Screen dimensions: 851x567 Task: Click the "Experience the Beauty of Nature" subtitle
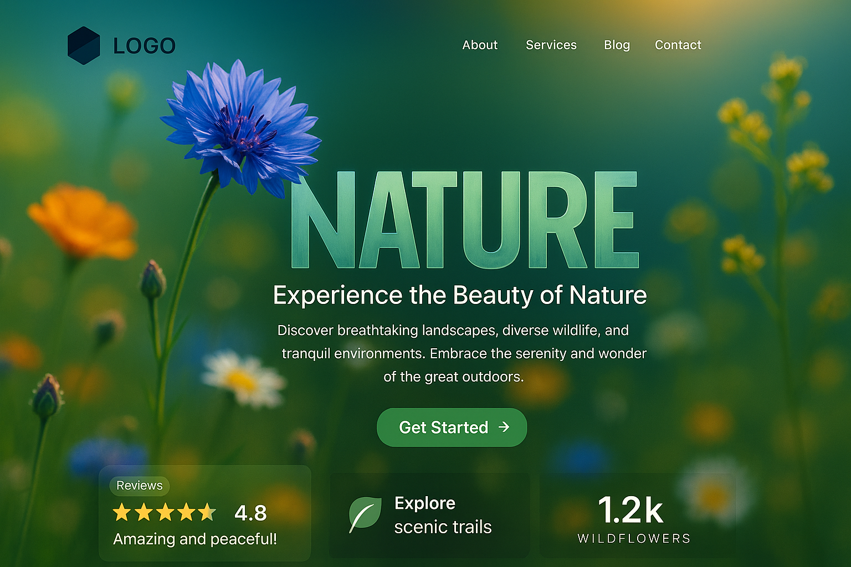460,295
